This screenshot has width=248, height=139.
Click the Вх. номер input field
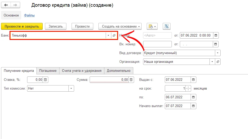(157, 44)
